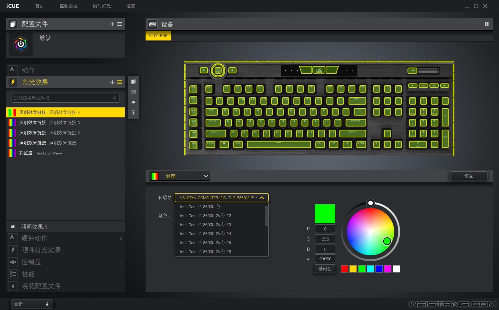Choose Intel Core i5 8600K 核心 #5
Viewport: 499px width, 310px height.
click(x=220, y=243)
